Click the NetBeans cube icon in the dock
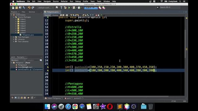The height and width of the screenshot is (111, 198). (x=127, y=107)
